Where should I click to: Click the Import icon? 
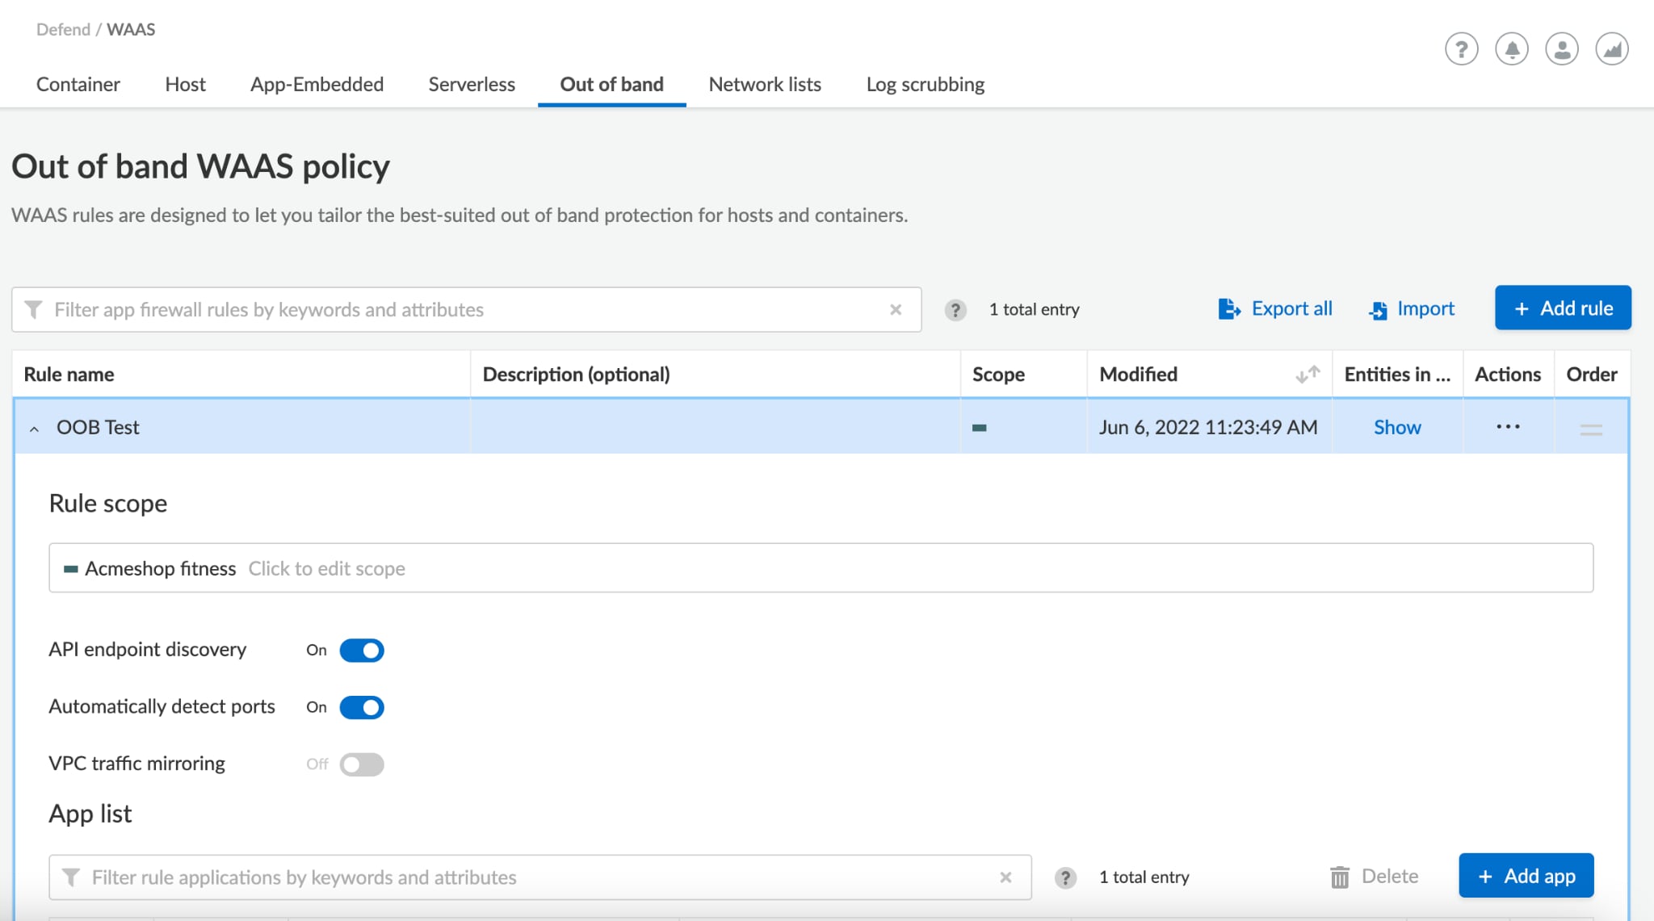pos(1376,308)
